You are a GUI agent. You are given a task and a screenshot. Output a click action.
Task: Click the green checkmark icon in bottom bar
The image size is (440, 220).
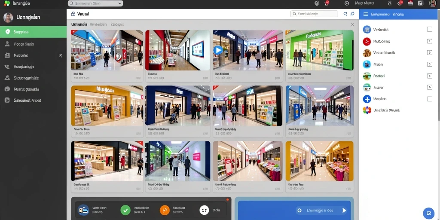coord(125,210)
